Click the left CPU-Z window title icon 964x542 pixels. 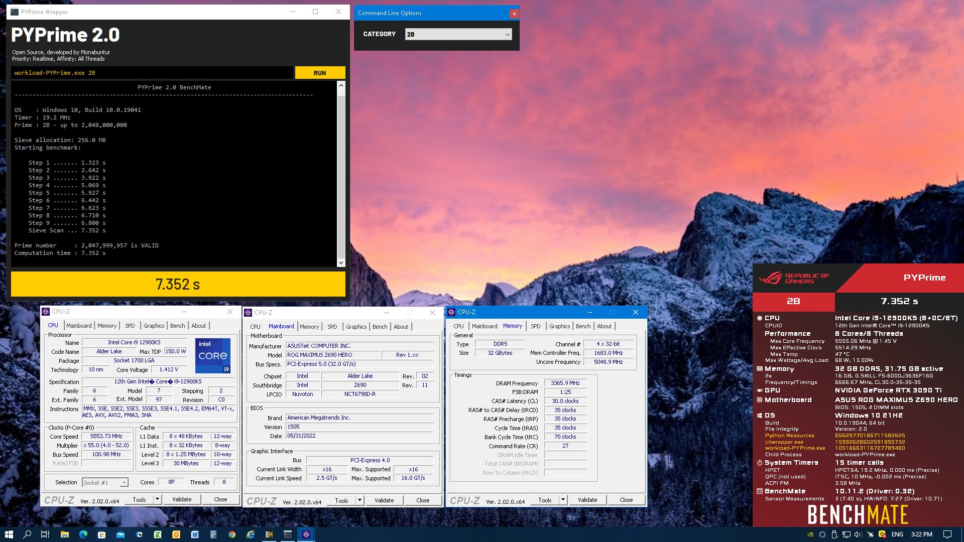[46, 312]
